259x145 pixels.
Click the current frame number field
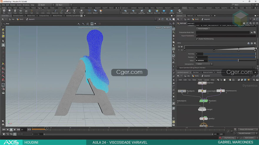tap(24, 129)
